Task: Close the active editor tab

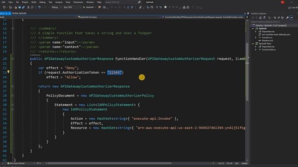Action: tap(9, 13)
